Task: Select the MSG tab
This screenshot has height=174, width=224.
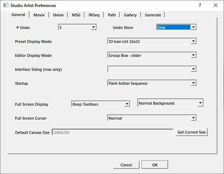Action: click(76, 15)
